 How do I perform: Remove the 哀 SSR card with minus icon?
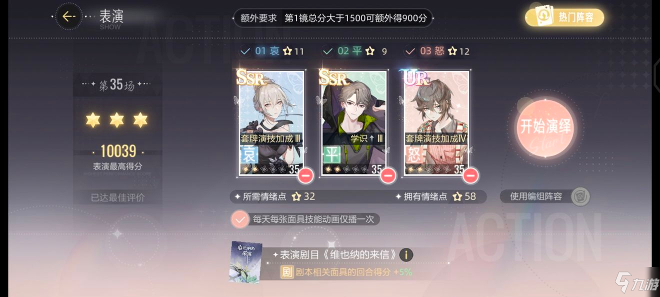(x=305, y=175)
